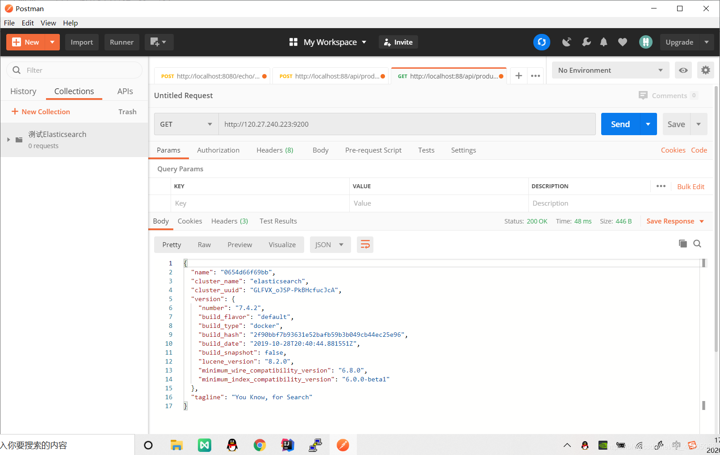Open the Chrome browser from the taskbar

tap(260, 445)
